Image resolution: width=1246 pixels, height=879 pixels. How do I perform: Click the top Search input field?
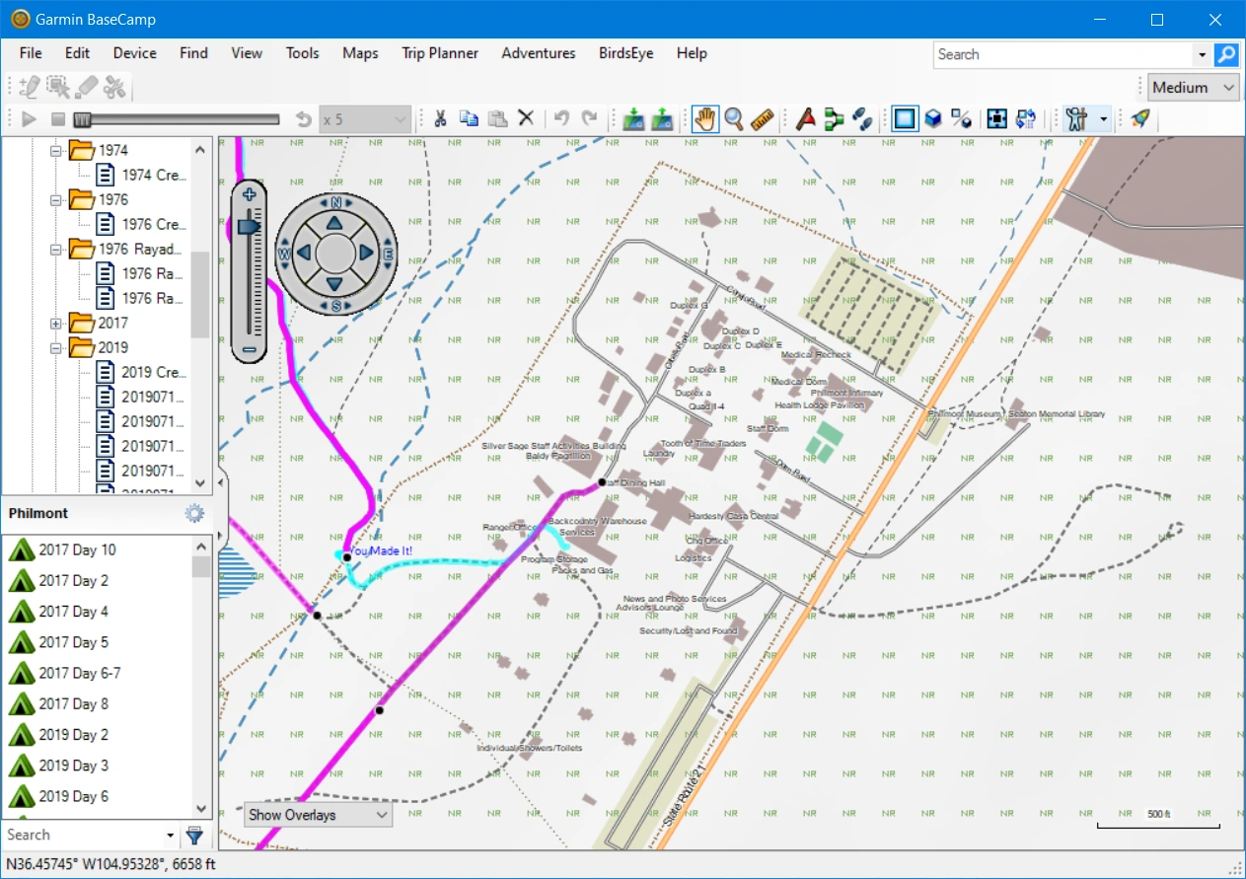[1063, 54]
